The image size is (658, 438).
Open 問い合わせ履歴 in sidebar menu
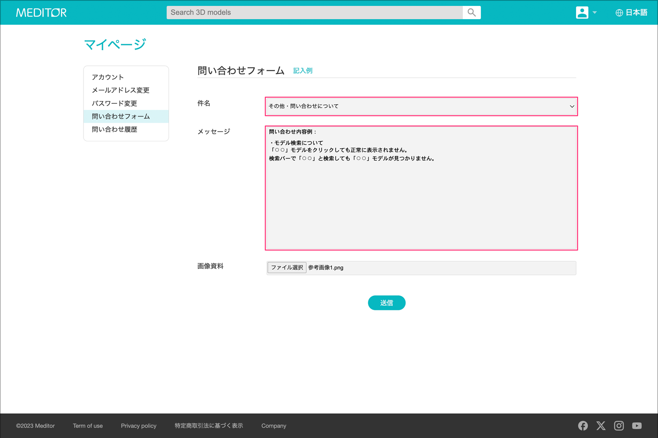(114, 130)
